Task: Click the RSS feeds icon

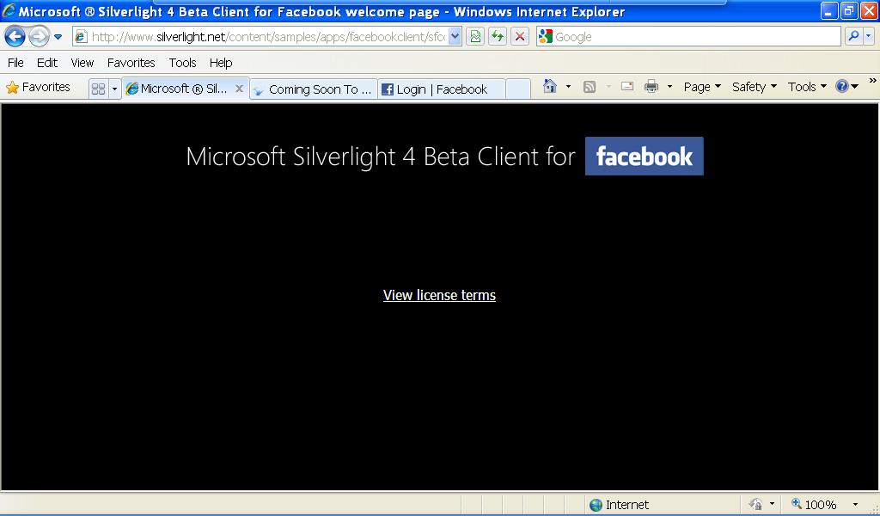Action: pyautogui.click(x=590, y=87)
